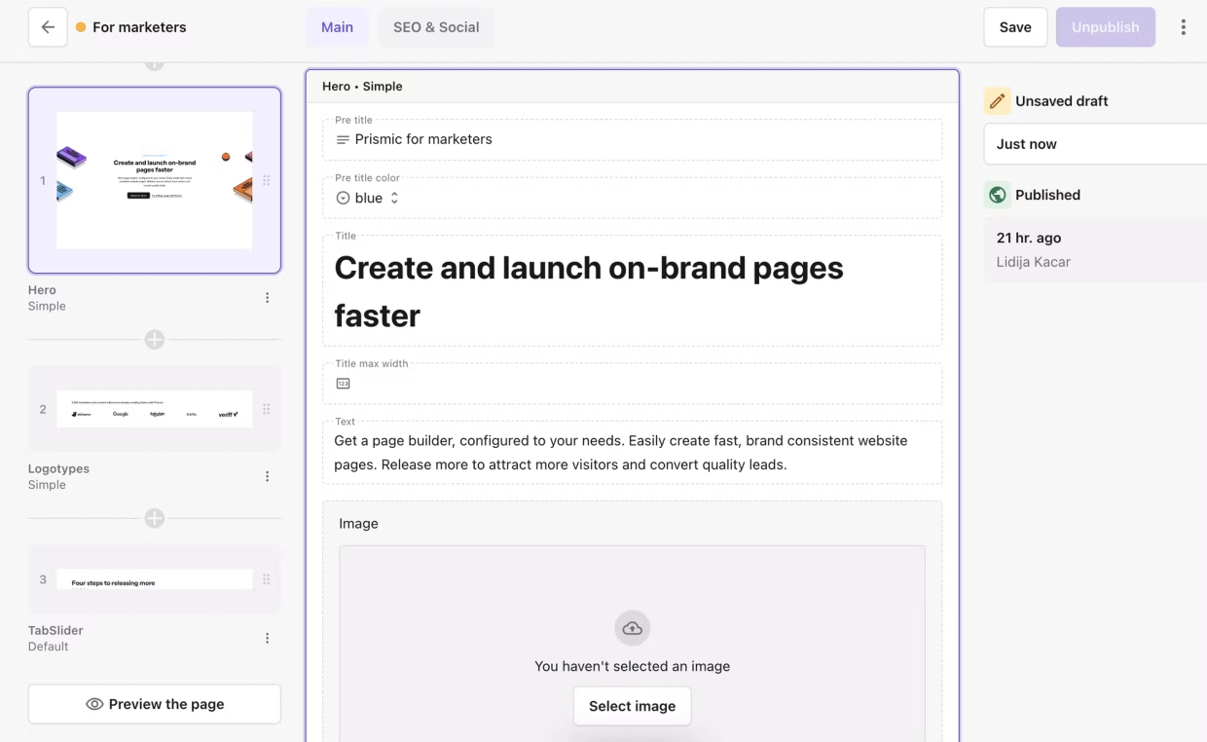Open the Logotypes slice options menu
The width and height of the screenshot is (1207, 742).
tap(267, 476)
